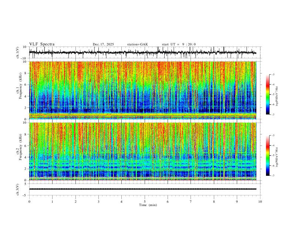Viewport: 293px width, 226px height.
Task: Select the log(PSD) label beside ch.2 color bar
Action: coord(277,157)
